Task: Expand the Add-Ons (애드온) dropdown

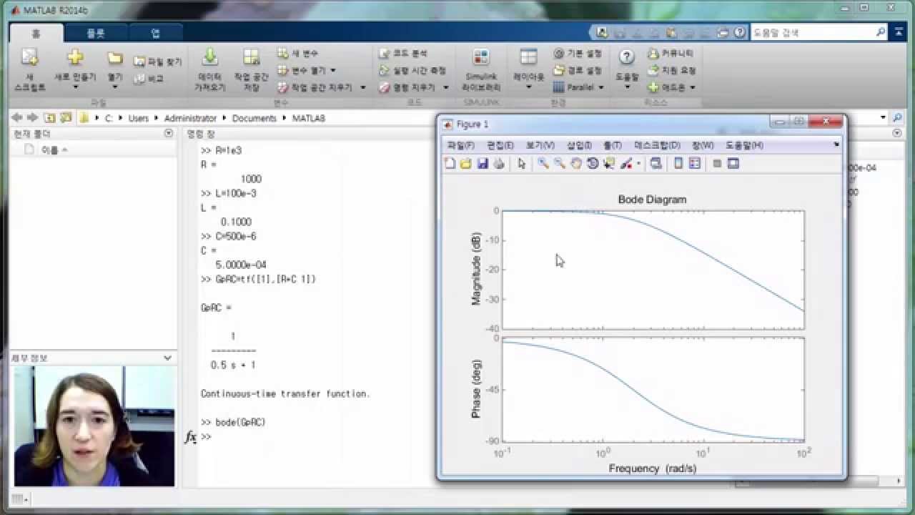Action: click(x=693, y=88)
